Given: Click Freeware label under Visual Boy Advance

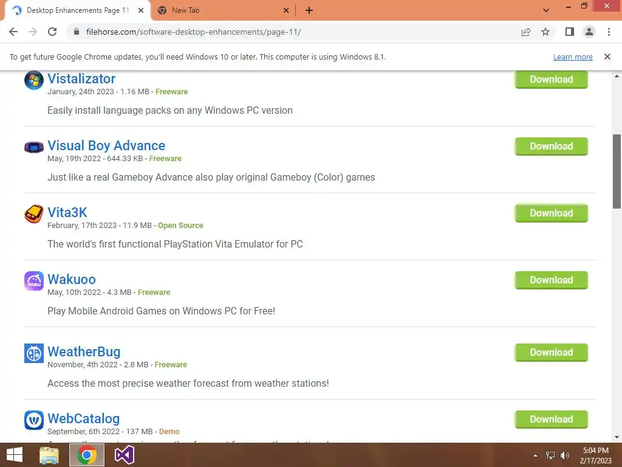Looking at the screenshot, I should [165, 159].
